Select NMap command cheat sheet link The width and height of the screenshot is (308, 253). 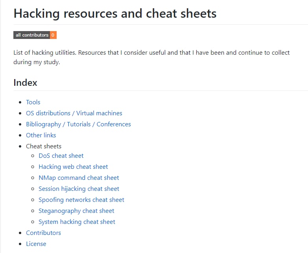pos(79,177)
